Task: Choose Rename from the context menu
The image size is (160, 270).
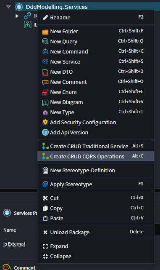Action: click(x=96, y=17)
